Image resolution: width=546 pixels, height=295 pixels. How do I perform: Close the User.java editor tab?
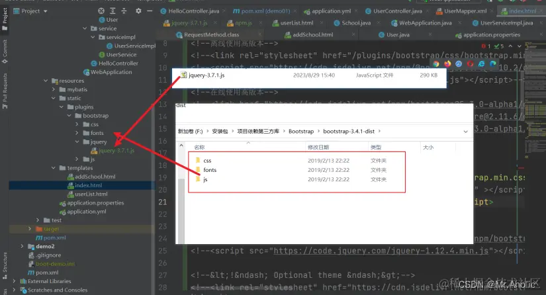tap(430, 34)
